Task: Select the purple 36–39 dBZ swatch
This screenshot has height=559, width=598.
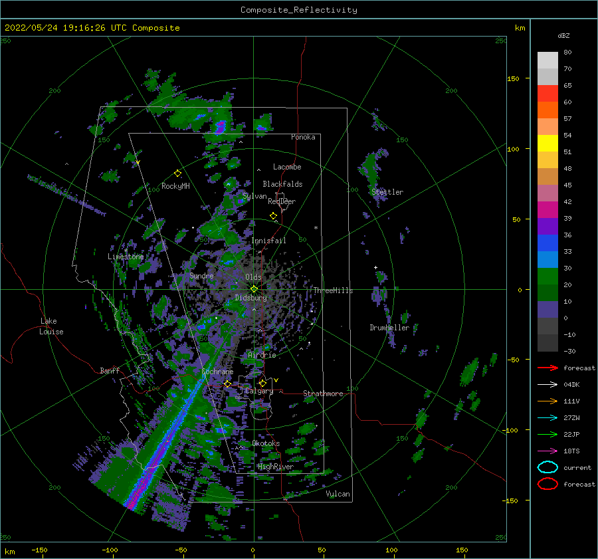Action: (x=548, y=227)
